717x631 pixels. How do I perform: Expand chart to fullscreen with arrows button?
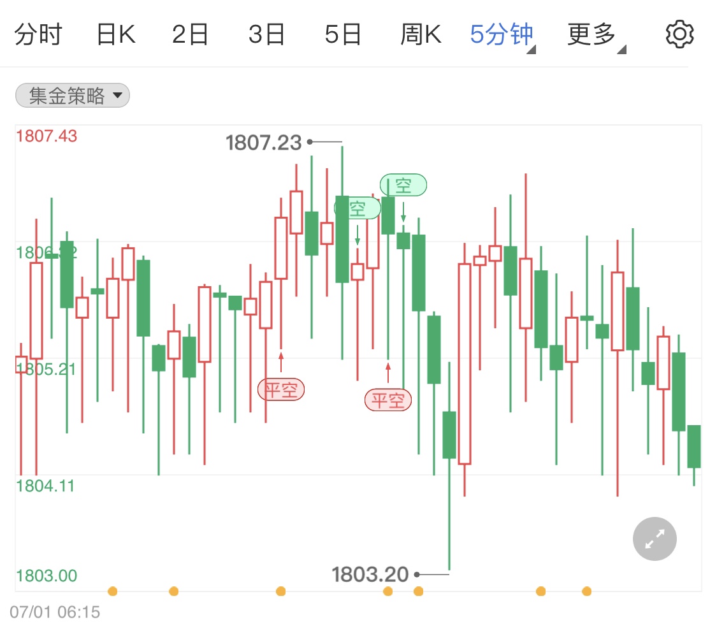655,539
